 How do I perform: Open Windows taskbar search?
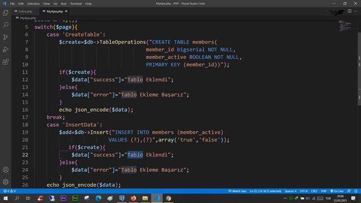17,198
